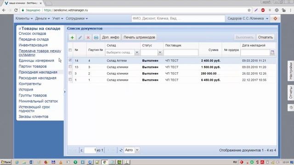Go back in the browser
294x165 pixels.
click(x=4, y=10)
